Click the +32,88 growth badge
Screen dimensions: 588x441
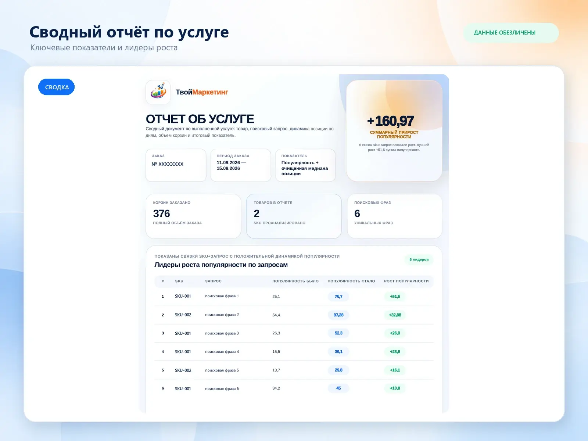click(x=395, y=315)
